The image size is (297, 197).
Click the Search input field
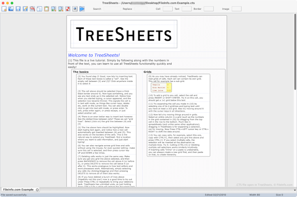coord(111,9)
